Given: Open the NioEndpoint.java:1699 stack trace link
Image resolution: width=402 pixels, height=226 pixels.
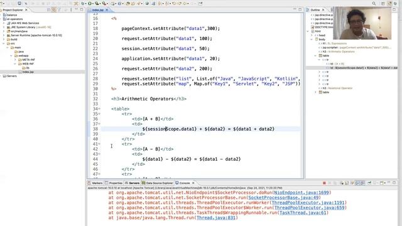Looking at the screenshot, I should (301, 193).
